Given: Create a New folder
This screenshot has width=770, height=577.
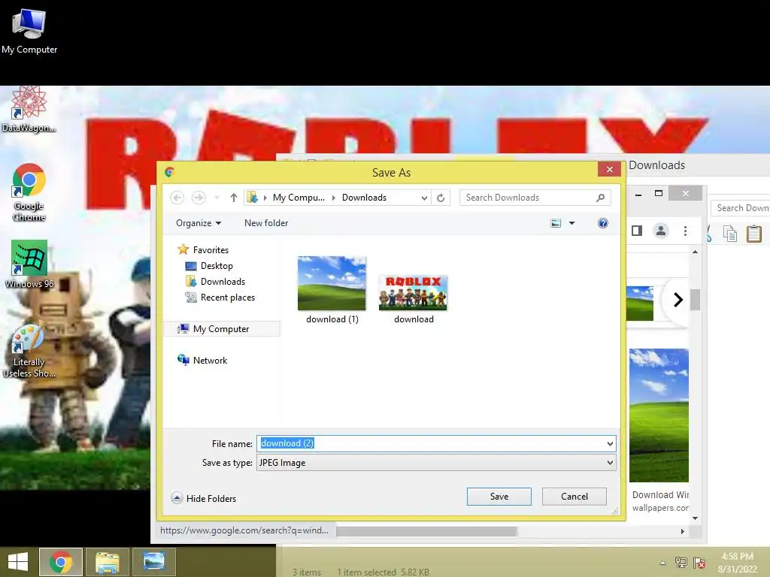Looking at the screenshot, I should (x=266, y=223).
